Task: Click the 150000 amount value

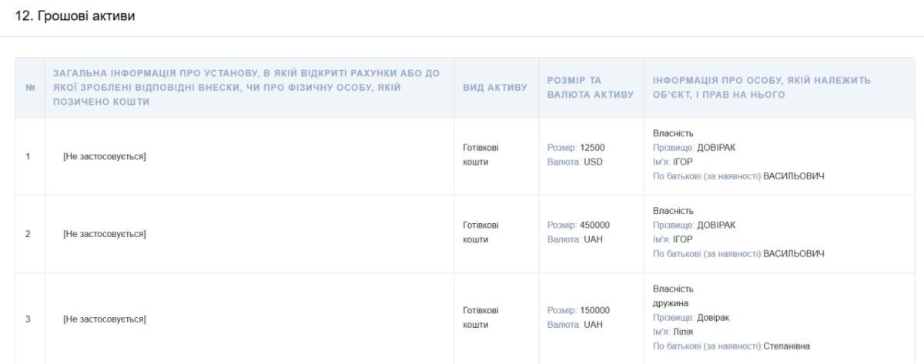Action: [594, 310]
